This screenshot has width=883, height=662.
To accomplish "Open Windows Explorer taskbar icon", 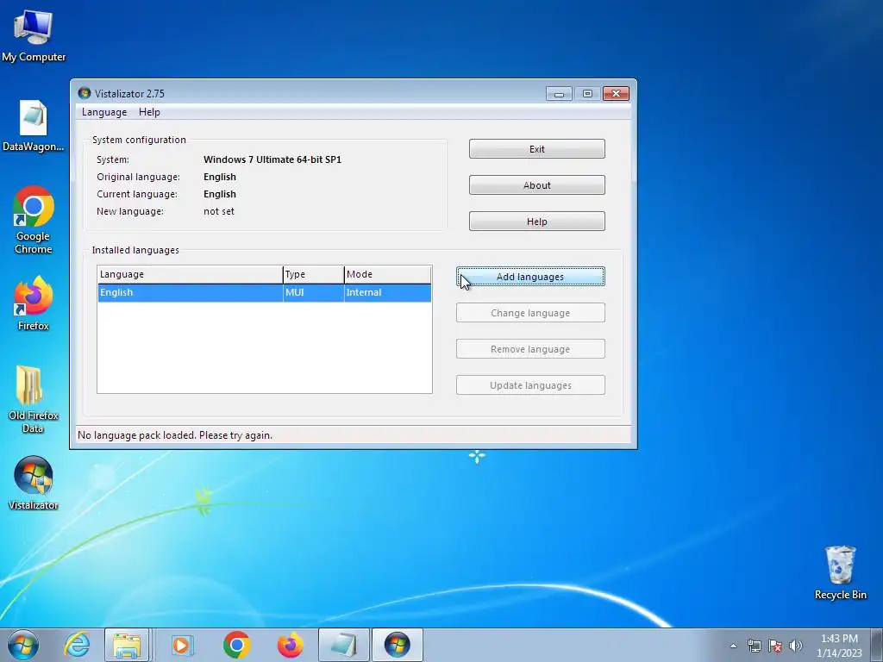I will coord(127,645).
